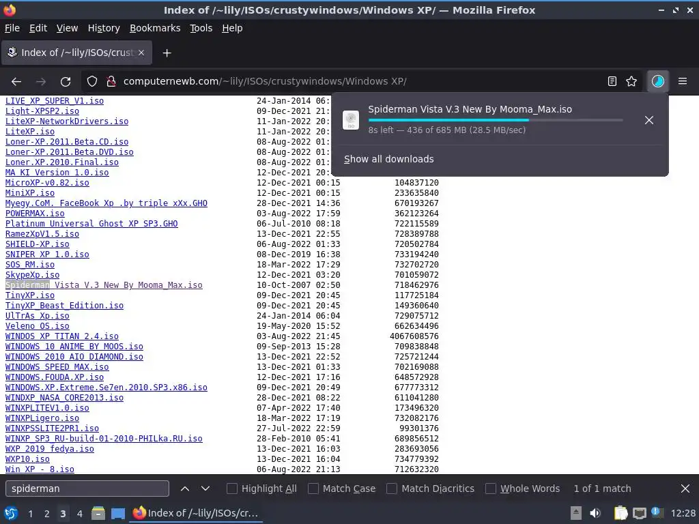Open the WINXPSSLITE2PR1.iso link
Image resolution: width=699 pixels, height=524 pixels.
pyautogui.click(x=52, y=428)
